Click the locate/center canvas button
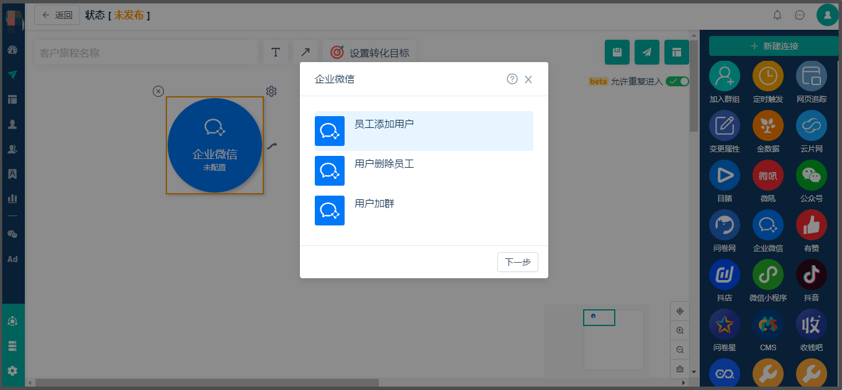842x390 pixels. tap(680, 311)
